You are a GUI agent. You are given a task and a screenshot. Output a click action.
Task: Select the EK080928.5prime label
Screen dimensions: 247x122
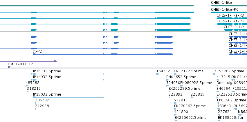196,82
